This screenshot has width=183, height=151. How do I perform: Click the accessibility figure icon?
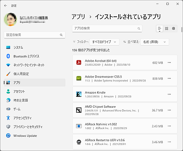click(x=8, y=118)
